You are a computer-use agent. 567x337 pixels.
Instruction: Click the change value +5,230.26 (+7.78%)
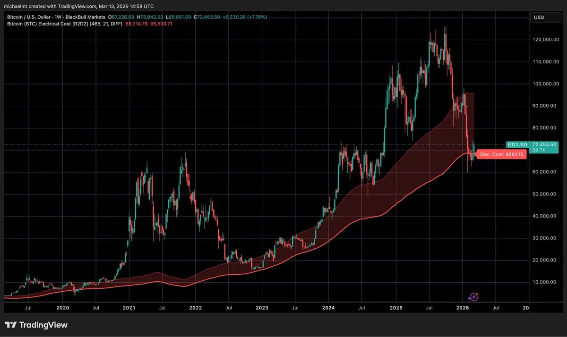tap(246, 17)
